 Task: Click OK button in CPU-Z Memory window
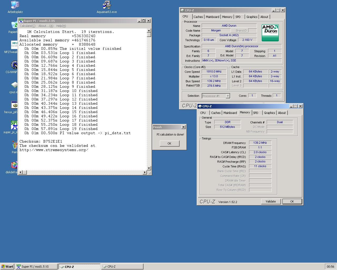click(x=292, y=201)
